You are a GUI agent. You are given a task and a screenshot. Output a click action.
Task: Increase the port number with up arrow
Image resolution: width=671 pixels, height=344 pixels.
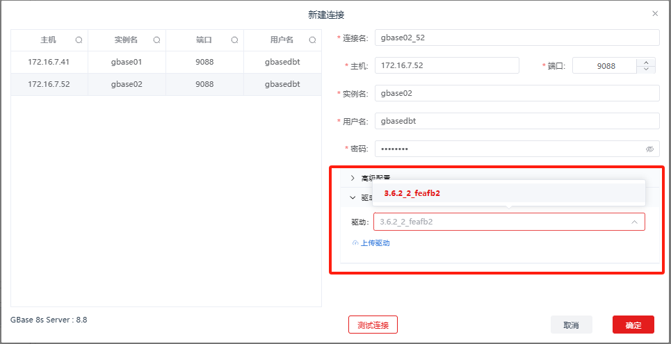coord(646,61)
